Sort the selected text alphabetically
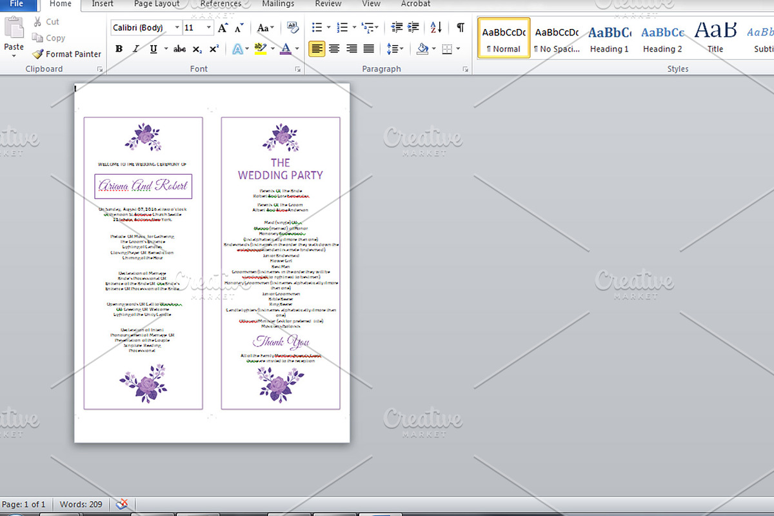774x516 pixels. tap(436, 28)
